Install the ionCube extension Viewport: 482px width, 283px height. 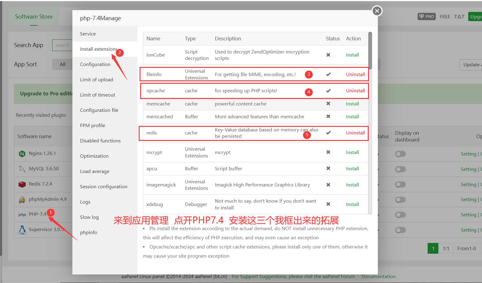coord(352,55)
